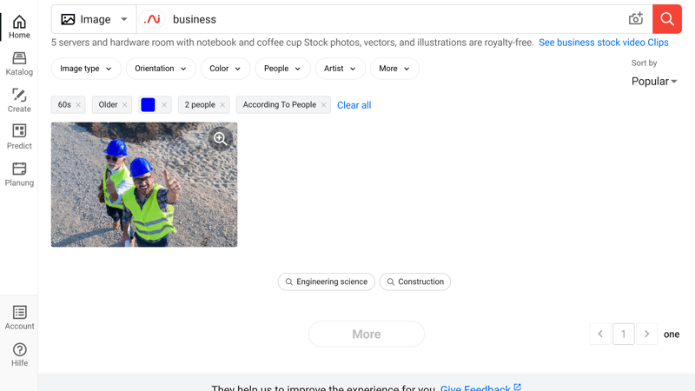Zoom the construction workers image preview
Viewport: 695px width, 391px height.
pyautogui.click(x=221, y=138)
